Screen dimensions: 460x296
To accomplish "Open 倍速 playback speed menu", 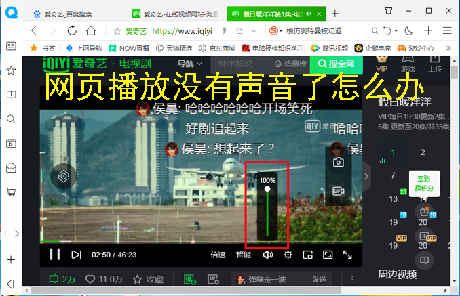I will pos(218,255).
